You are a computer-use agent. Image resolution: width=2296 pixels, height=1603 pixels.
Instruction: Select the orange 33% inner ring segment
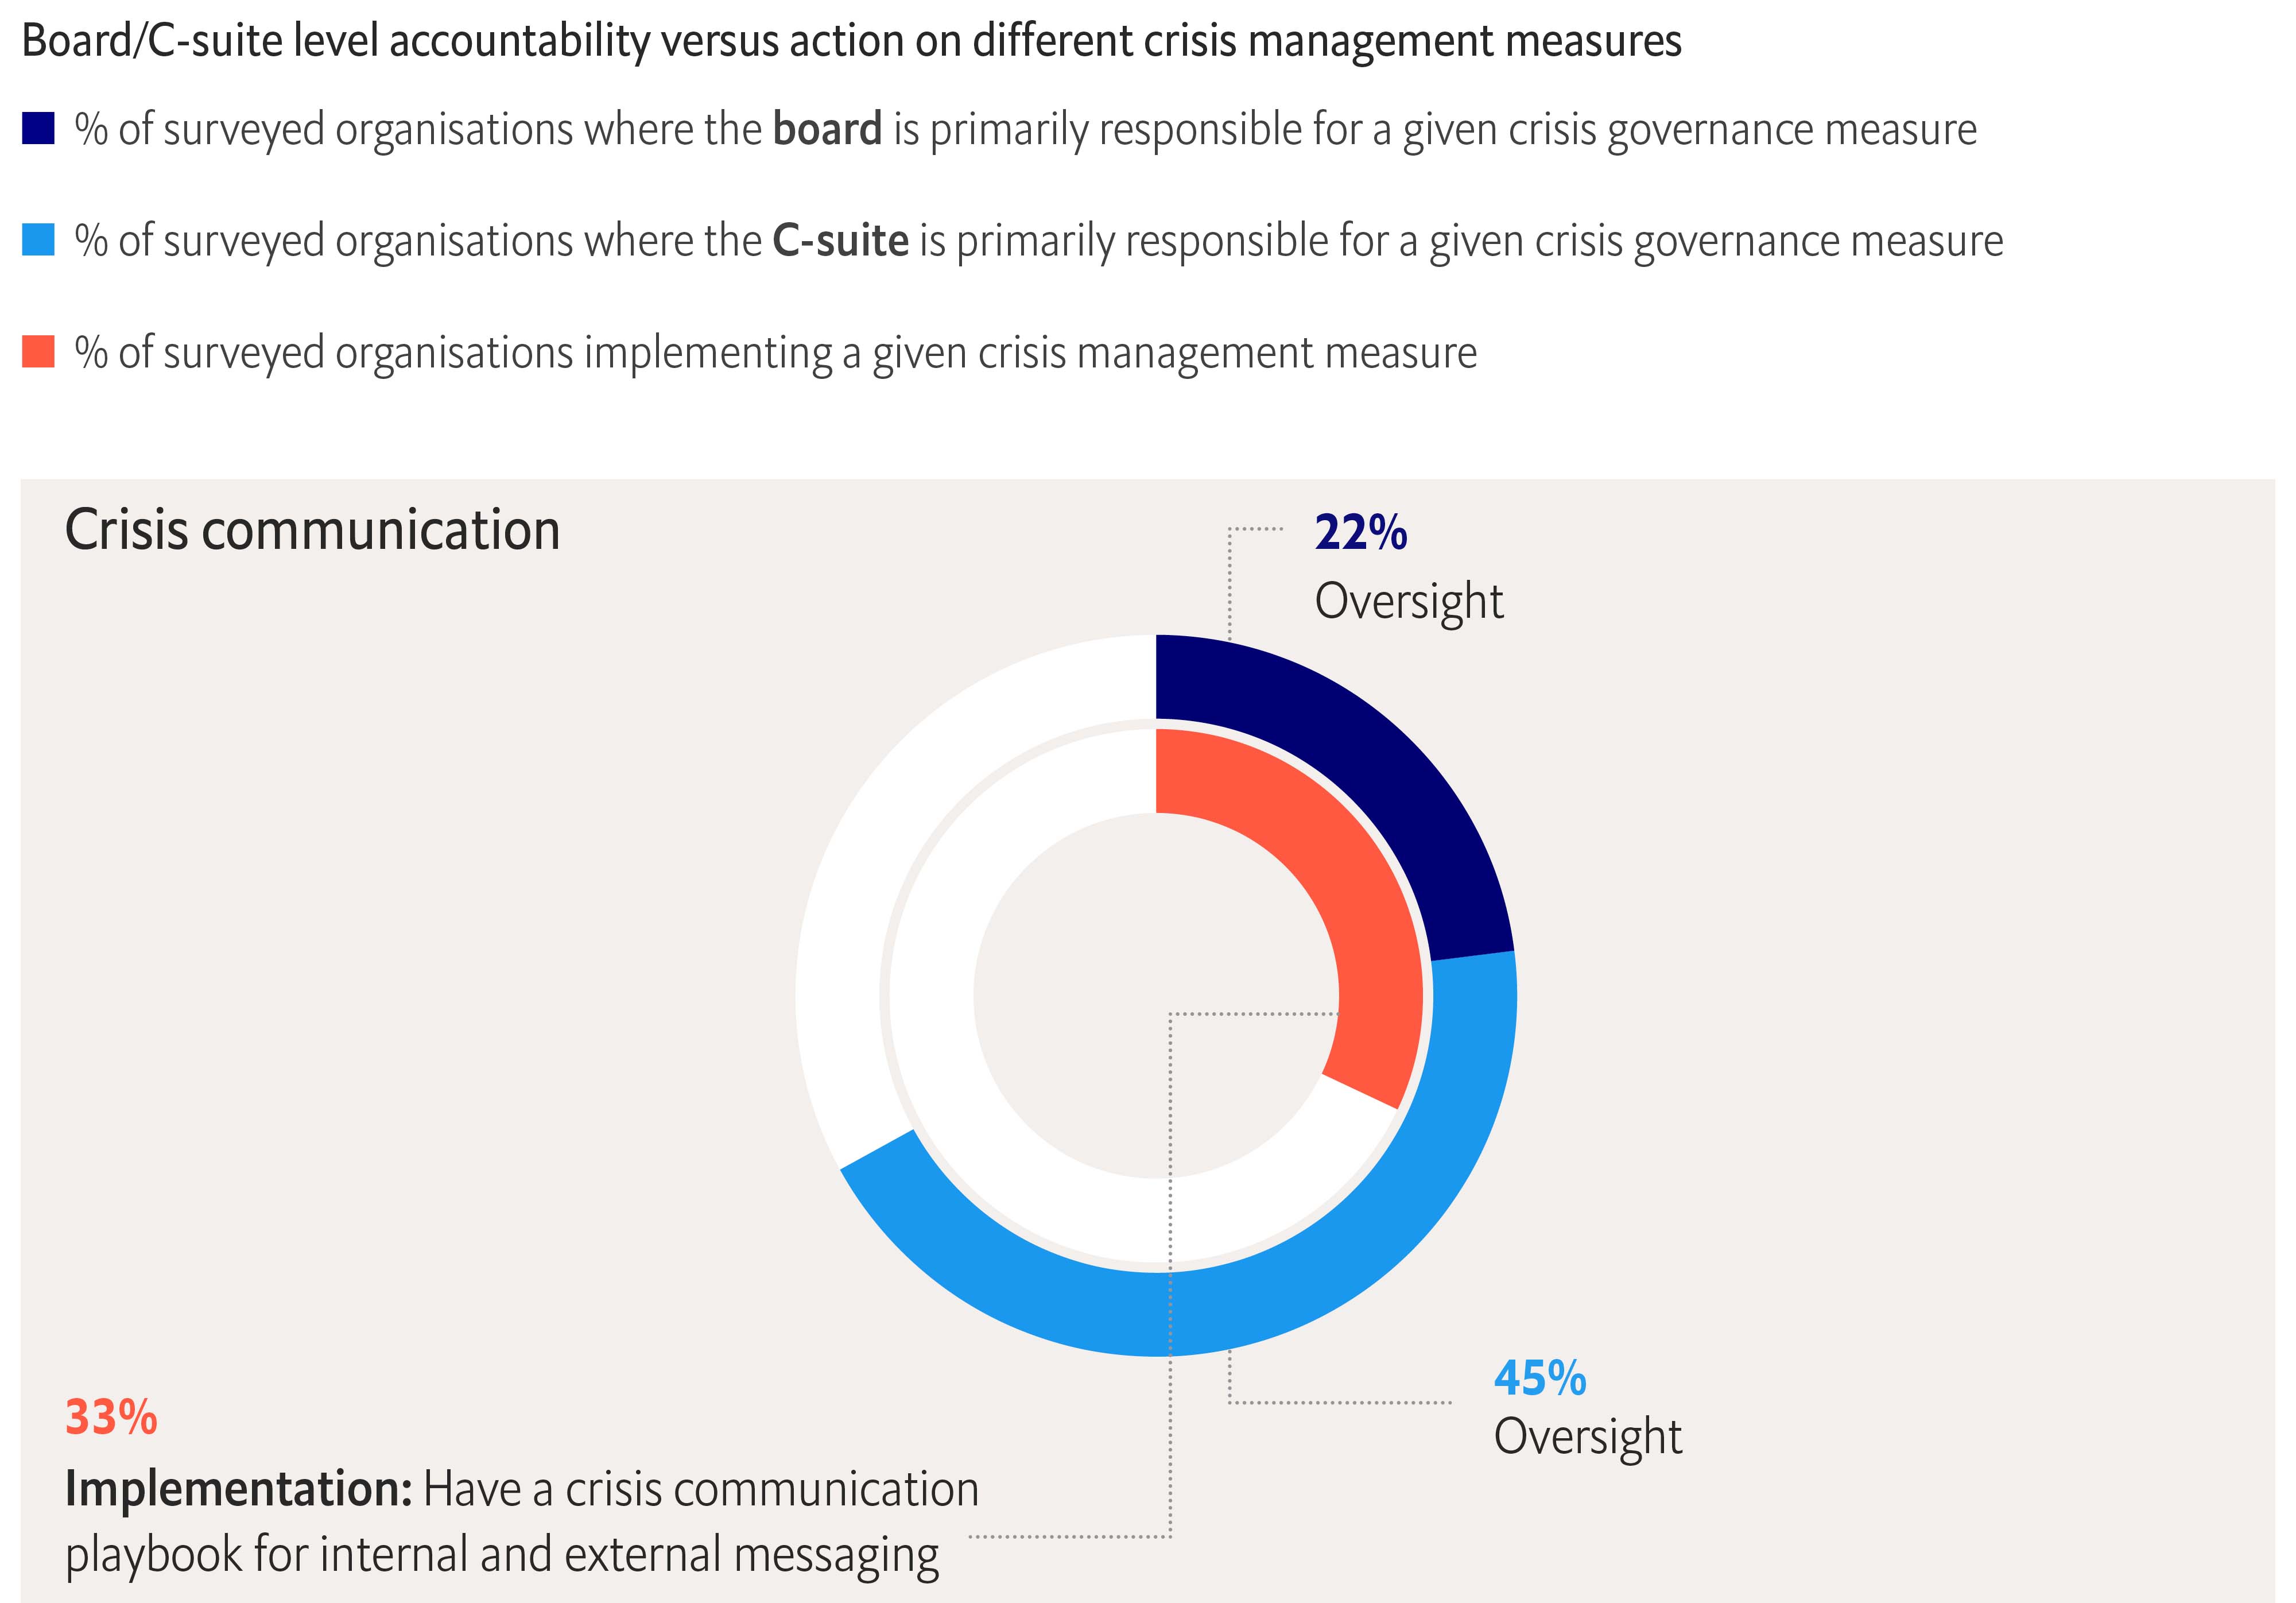(1330, 880)
